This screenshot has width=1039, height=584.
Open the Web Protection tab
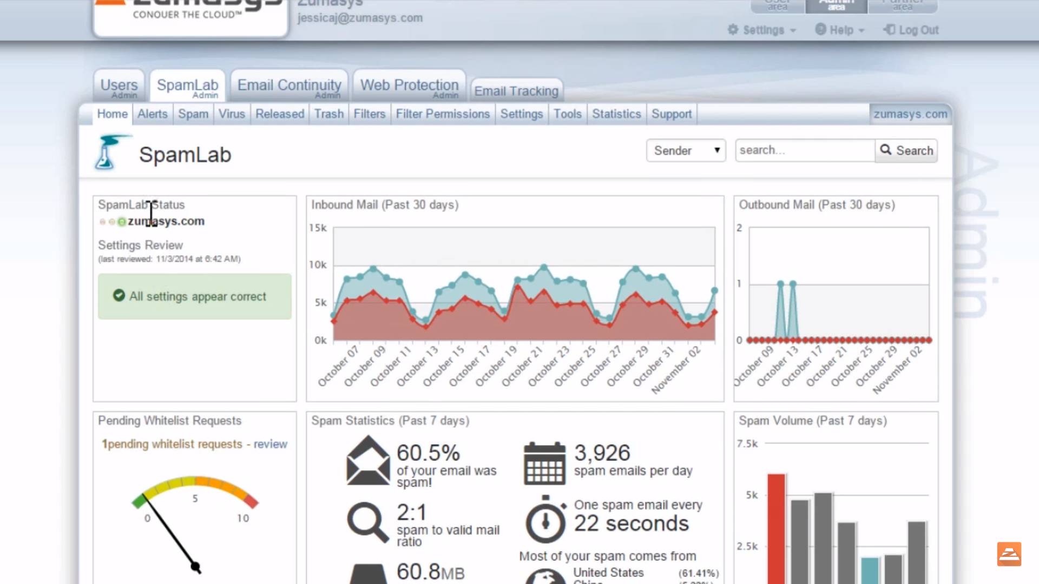point(409,86)
